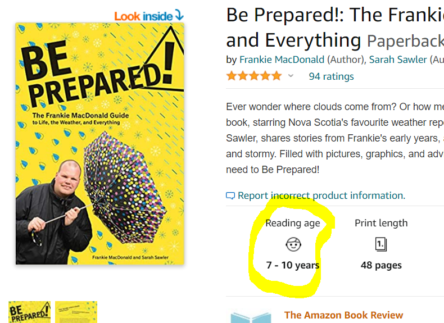Click the orange five-star rating
Viewport: 444px width, 323px height.
pyautogui.click(x=253, y=76)
